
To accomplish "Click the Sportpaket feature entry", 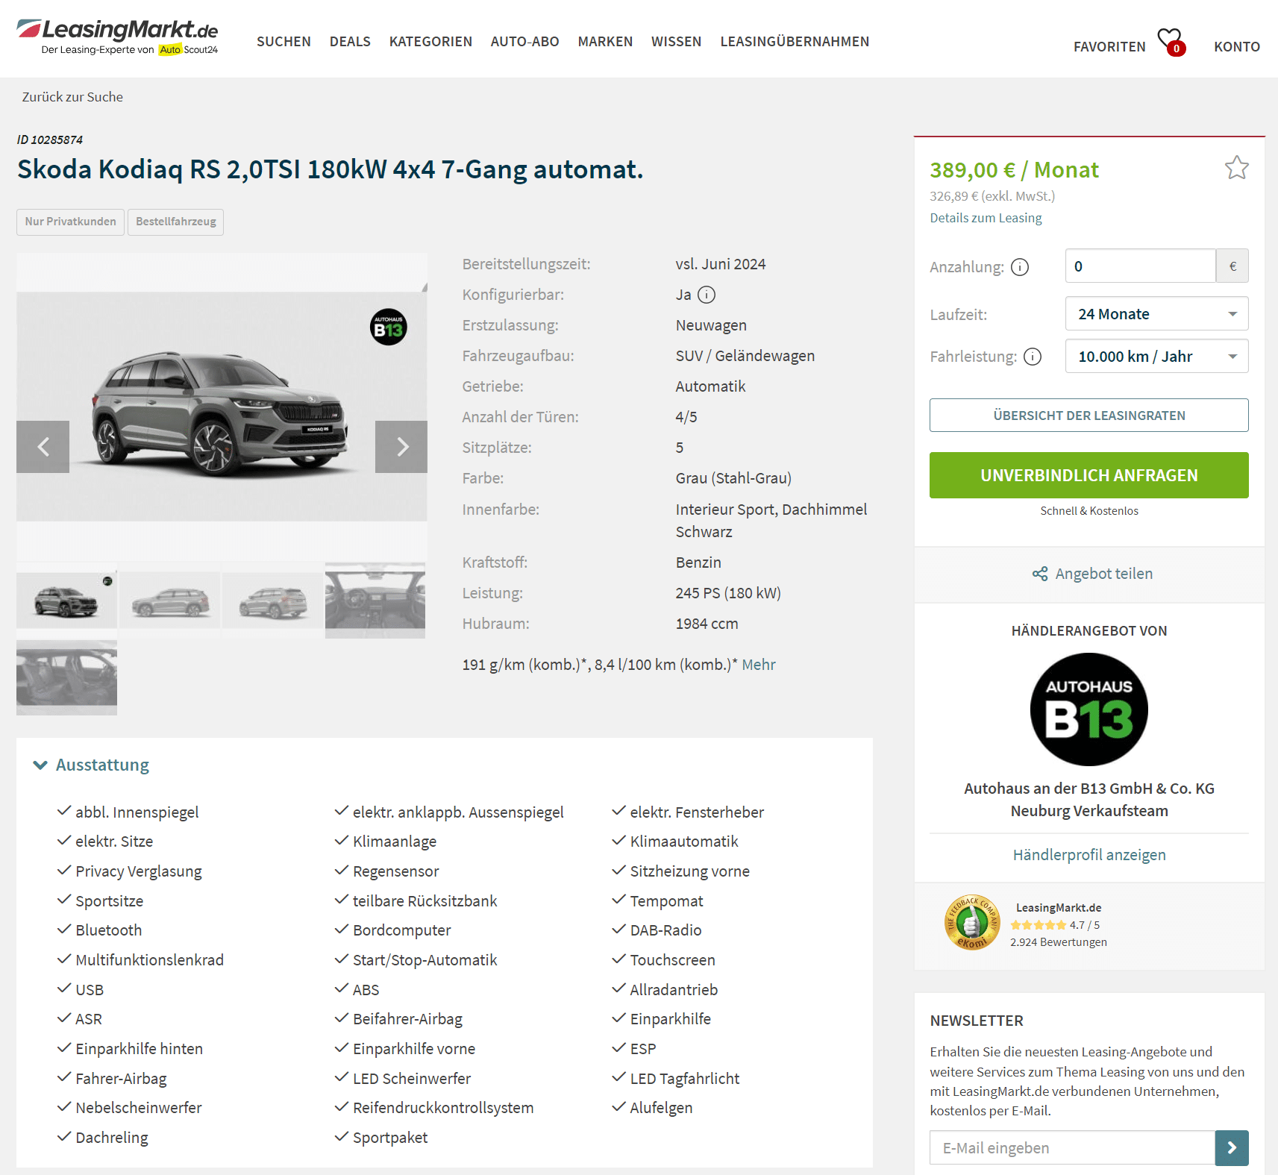I will coord(389,1138).
